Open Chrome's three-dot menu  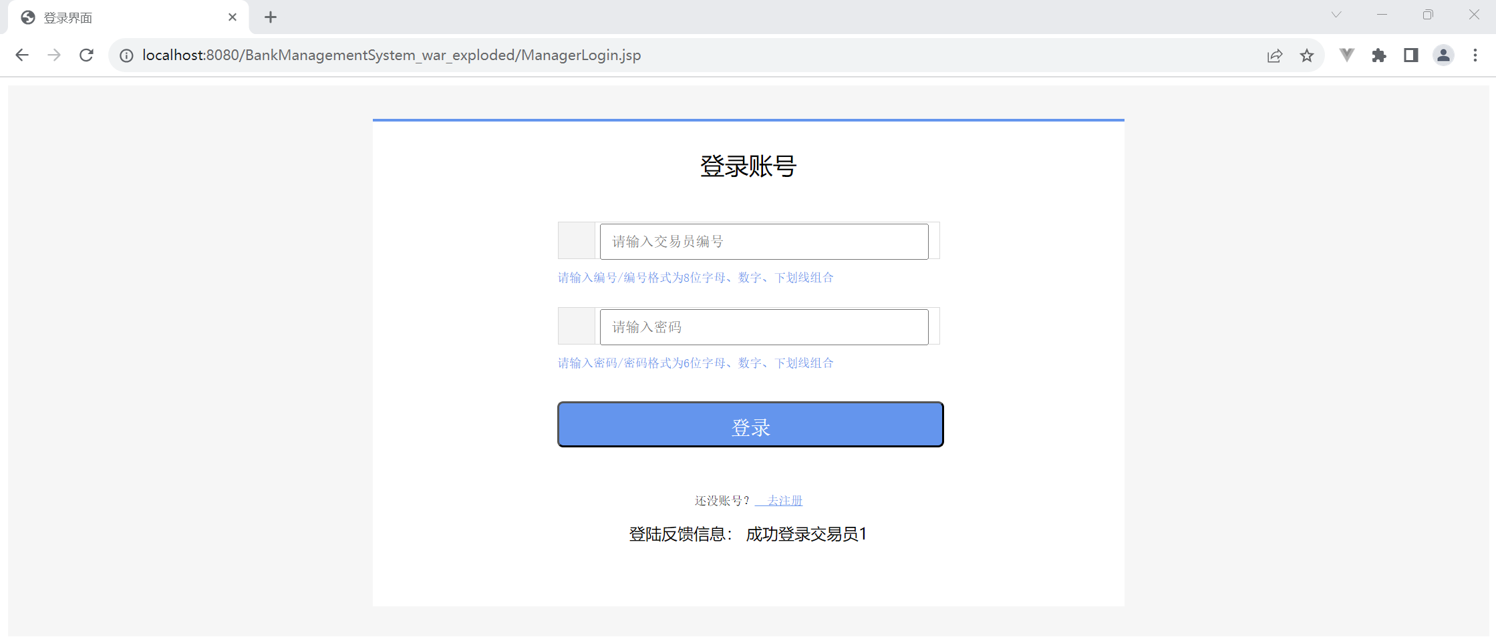(1475, 55)
